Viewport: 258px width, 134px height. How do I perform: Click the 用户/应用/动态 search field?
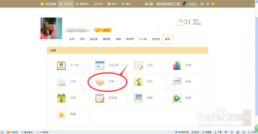coord(166,4)
